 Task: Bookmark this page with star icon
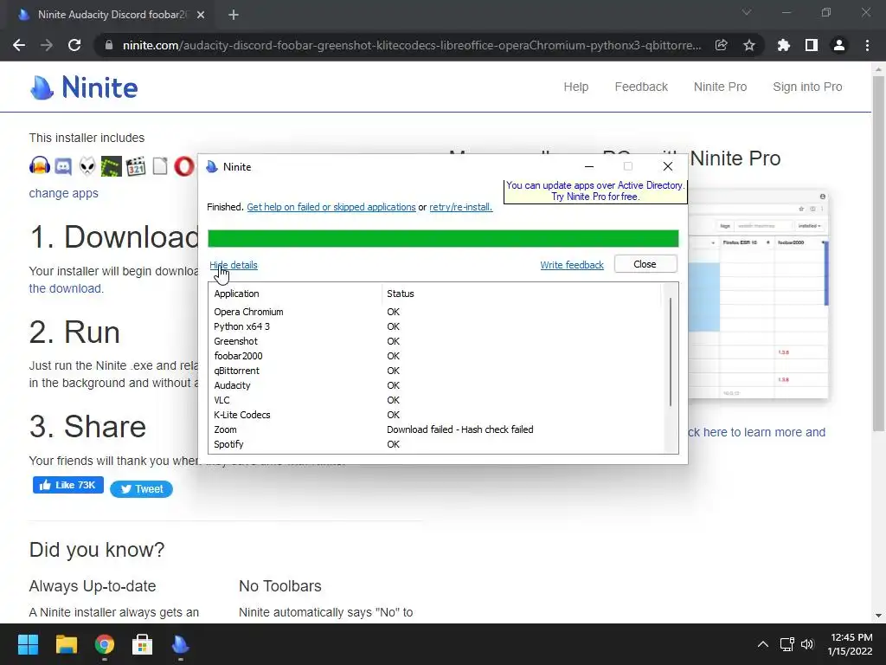[748, 45]
